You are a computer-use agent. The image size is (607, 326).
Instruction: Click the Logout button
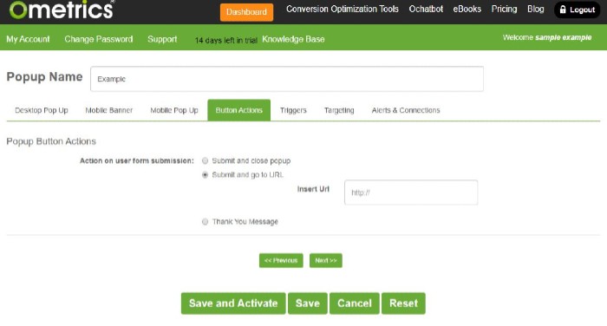tap(577, 10)
